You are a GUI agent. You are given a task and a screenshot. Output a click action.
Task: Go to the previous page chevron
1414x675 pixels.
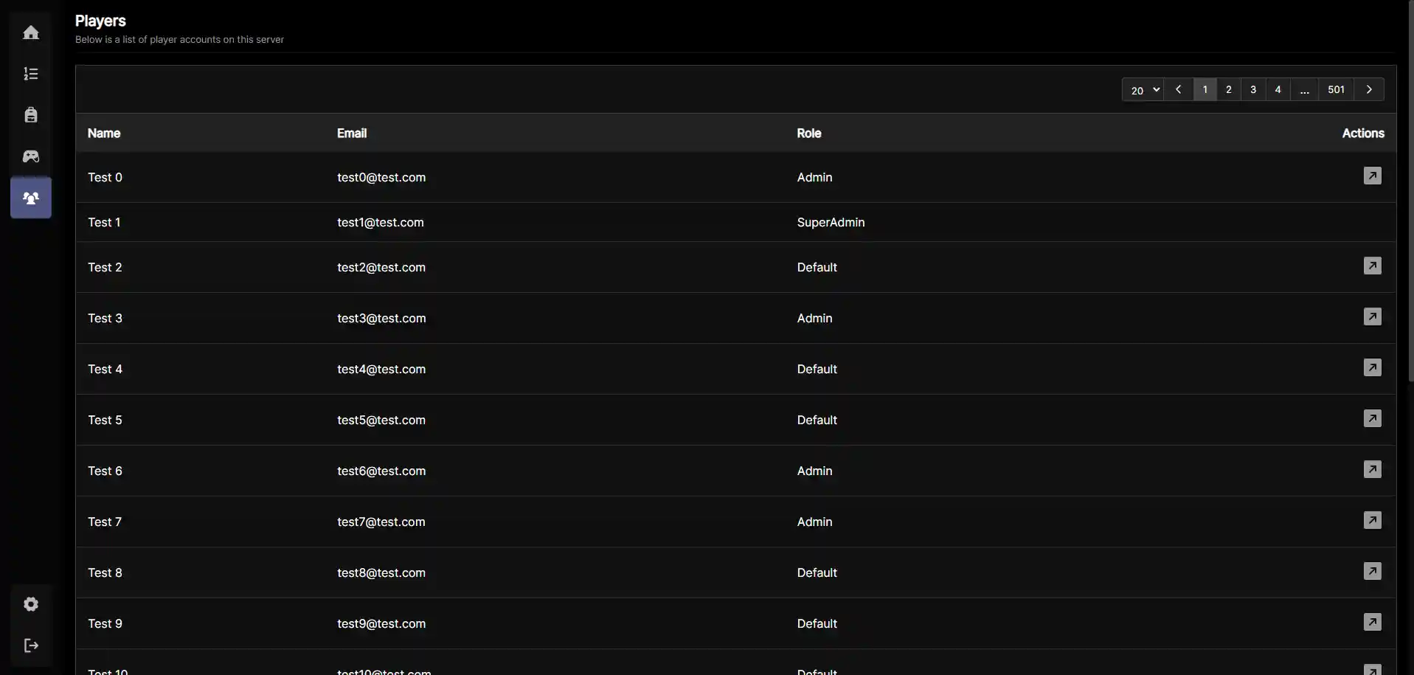point(1179,90)
